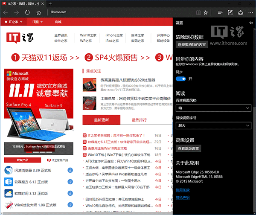Open a new tab with plus icon
256x215 pixels.
click(50, 4)
